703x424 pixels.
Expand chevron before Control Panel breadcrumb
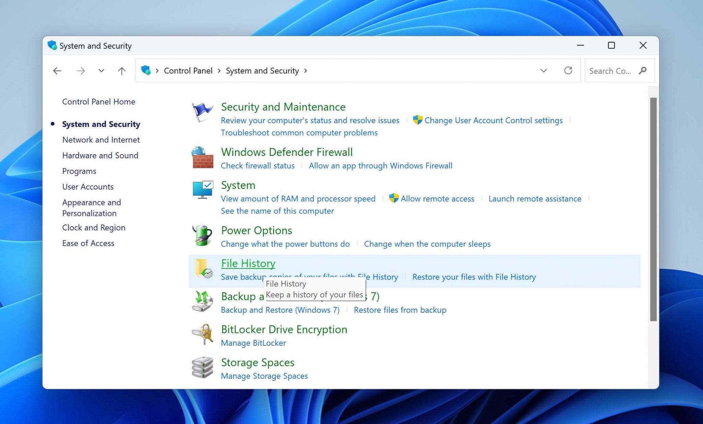157,71
